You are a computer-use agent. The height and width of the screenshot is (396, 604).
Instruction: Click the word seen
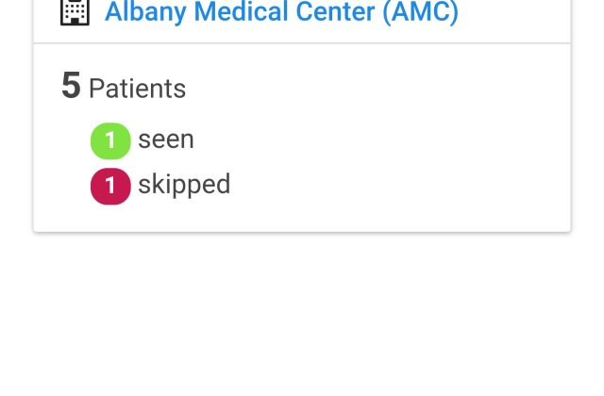tap(166, 140)
